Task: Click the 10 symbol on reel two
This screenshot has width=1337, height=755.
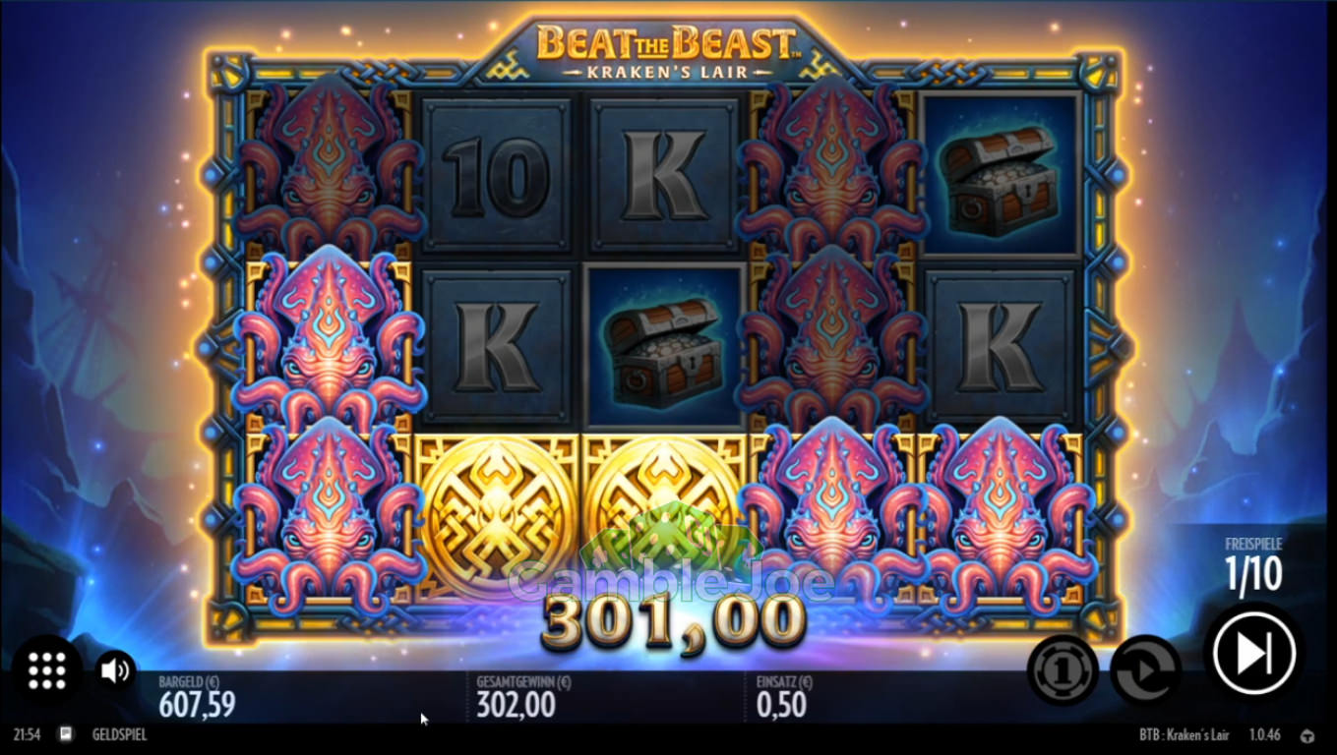Action: (497, 176)
